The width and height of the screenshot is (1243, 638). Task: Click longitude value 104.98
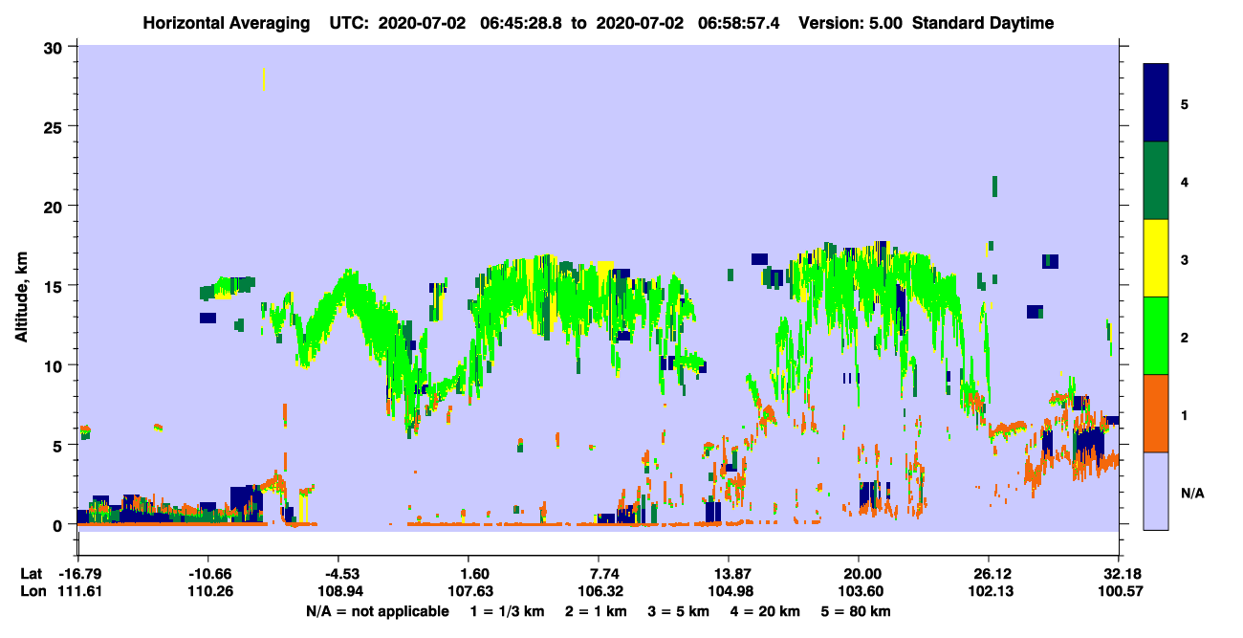coord(729,591)
